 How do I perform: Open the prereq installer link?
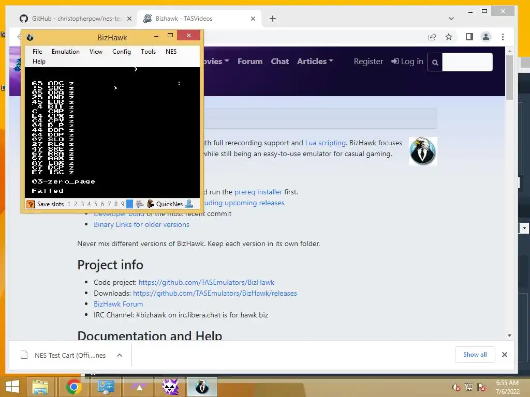click(258, 192)
